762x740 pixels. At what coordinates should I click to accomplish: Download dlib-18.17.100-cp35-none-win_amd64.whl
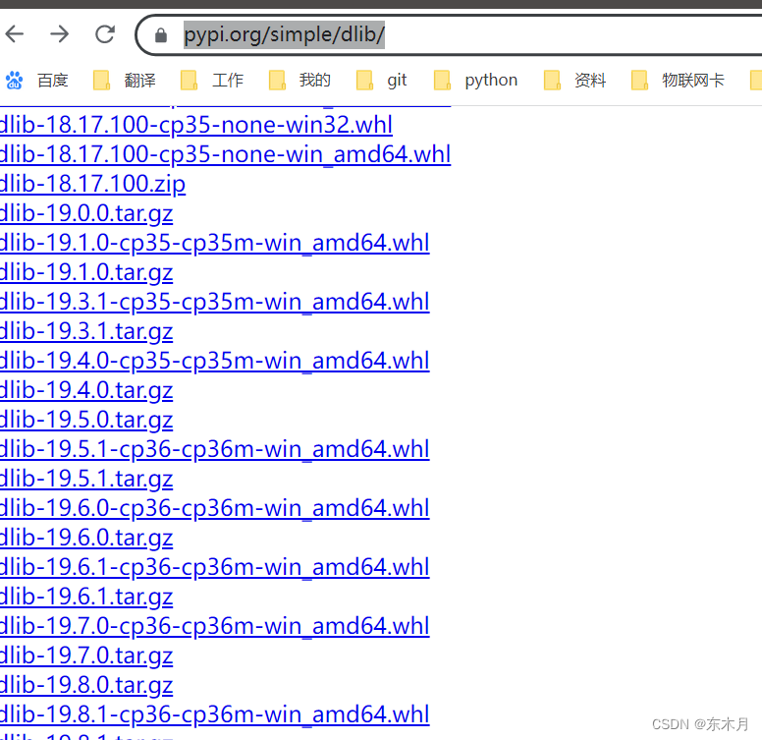(226, 154)
